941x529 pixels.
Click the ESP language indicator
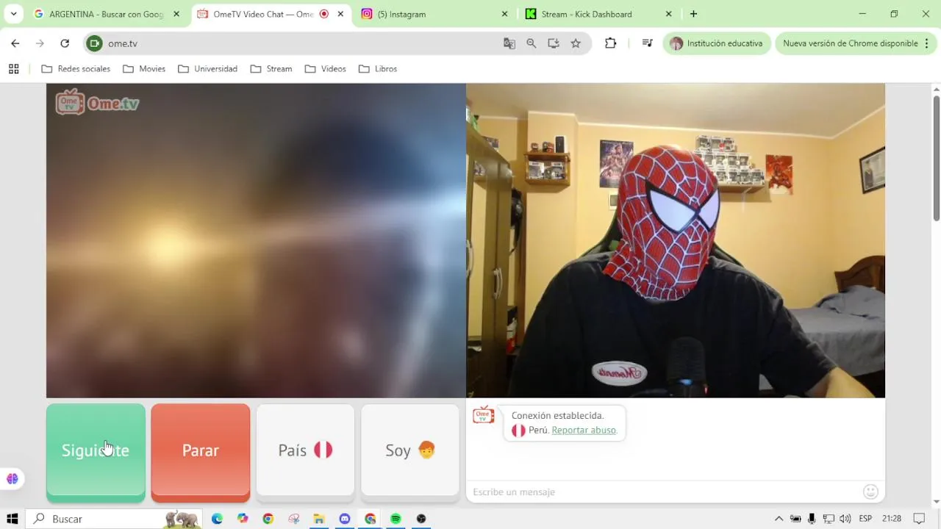point(865,519)
